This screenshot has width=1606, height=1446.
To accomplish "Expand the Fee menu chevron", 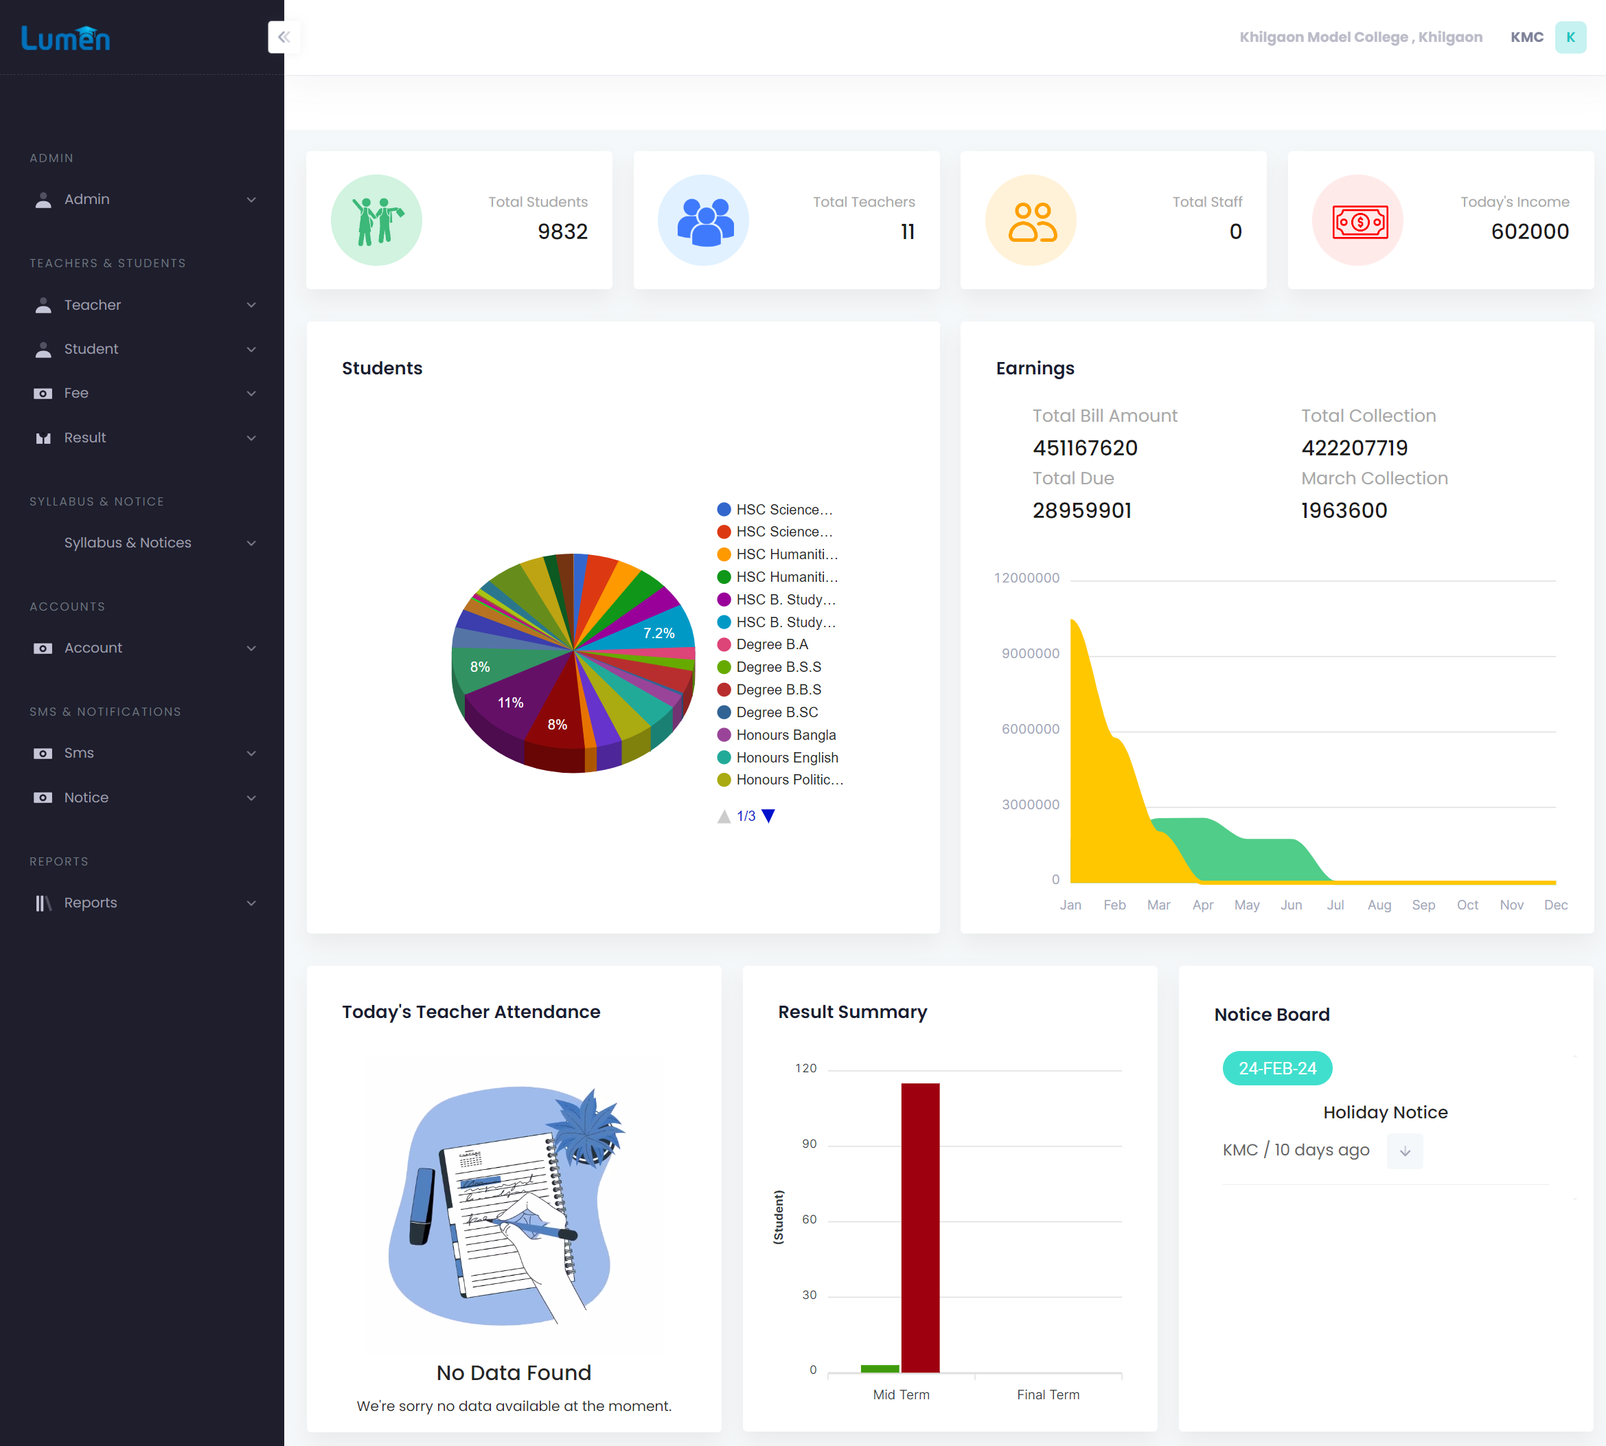I will [251, 394].
